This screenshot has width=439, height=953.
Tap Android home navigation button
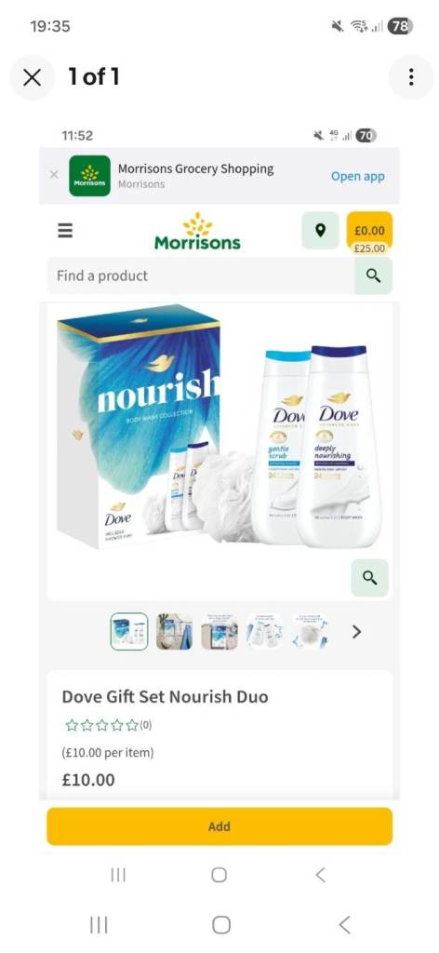(x=221, y=925)
